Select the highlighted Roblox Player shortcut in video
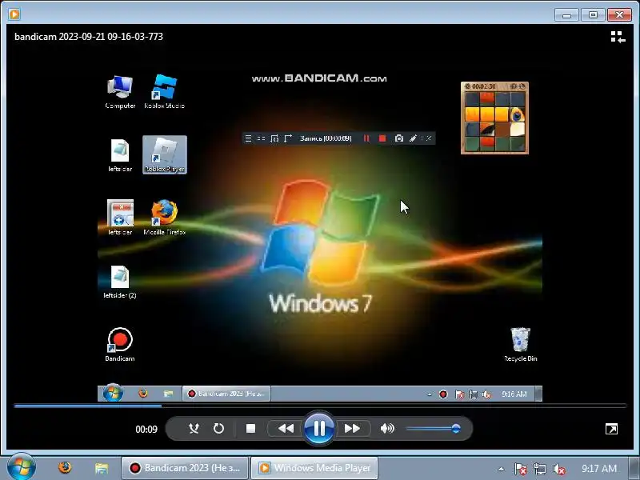This screenshot has width=640, height=480. 165,154
